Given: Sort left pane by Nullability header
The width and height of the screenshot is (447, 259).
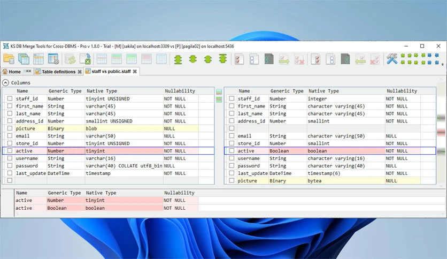Looking at the screenshot, I should [x=180, y=91].
